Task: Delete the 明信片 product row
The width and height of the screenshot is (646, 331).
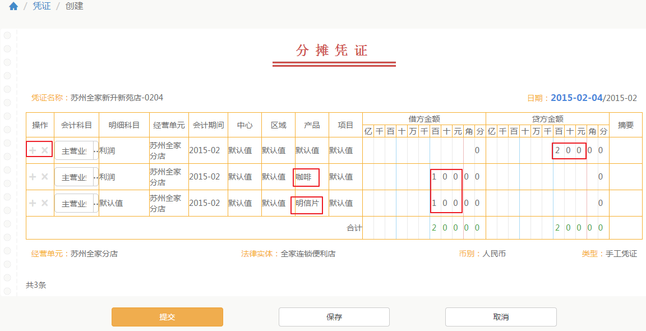Action: click(45, 203)
